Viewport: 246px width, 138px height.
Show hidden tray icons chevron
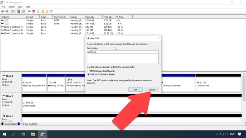pos(217,134)
